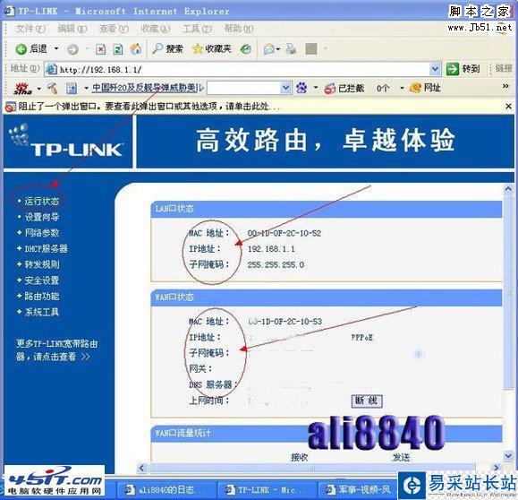This screenshot has width=518, height=500.
Task: Click the Forward navigation icon
Action: tap(72, 49)
